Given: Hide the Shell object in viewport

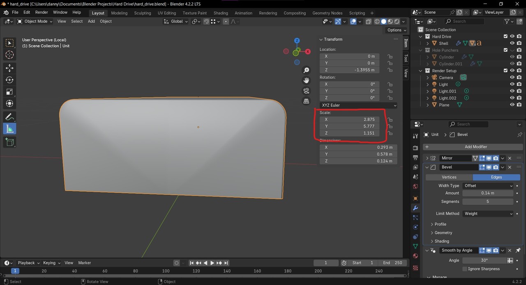Looking at the screenshot, I should click(512, 43).
